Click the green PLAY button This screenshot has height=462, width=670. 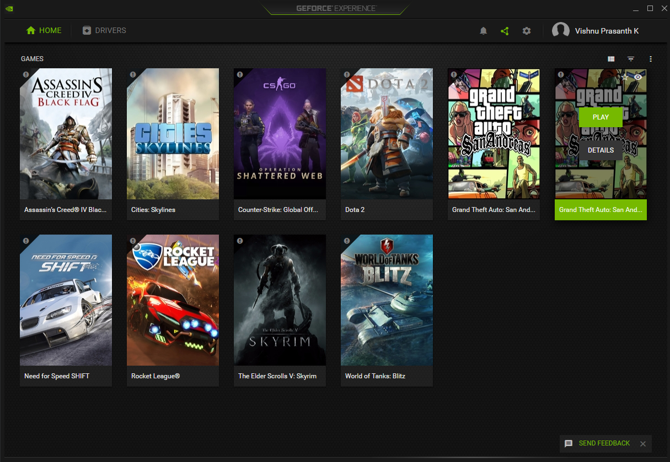[601, 117]
